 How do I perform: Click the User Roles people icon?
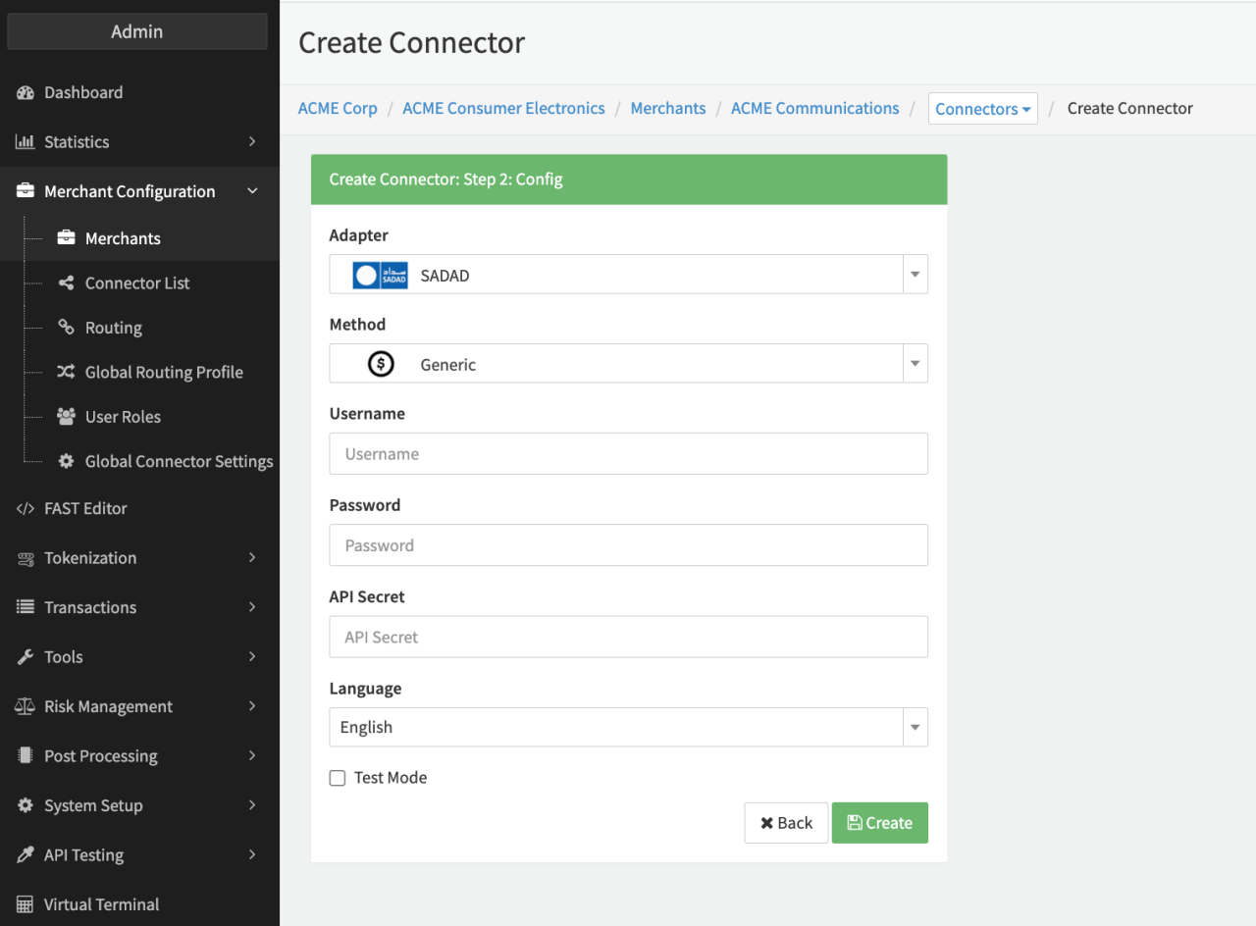(x=66, y=417)
